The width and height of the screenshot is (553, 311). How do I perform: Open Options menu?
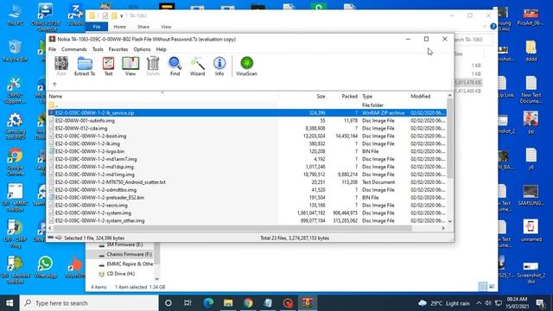coord(142,49)
